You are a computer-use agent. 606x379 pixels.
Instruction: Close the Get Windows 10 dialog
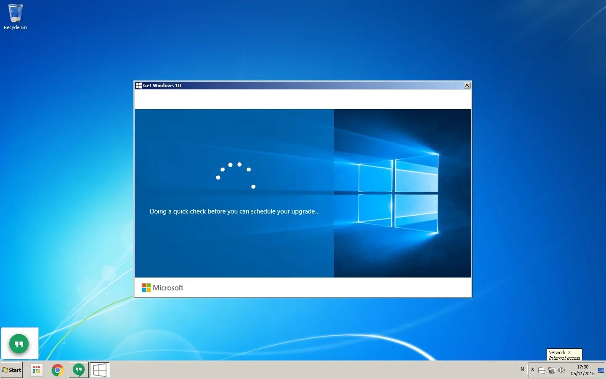coord(467,85)
